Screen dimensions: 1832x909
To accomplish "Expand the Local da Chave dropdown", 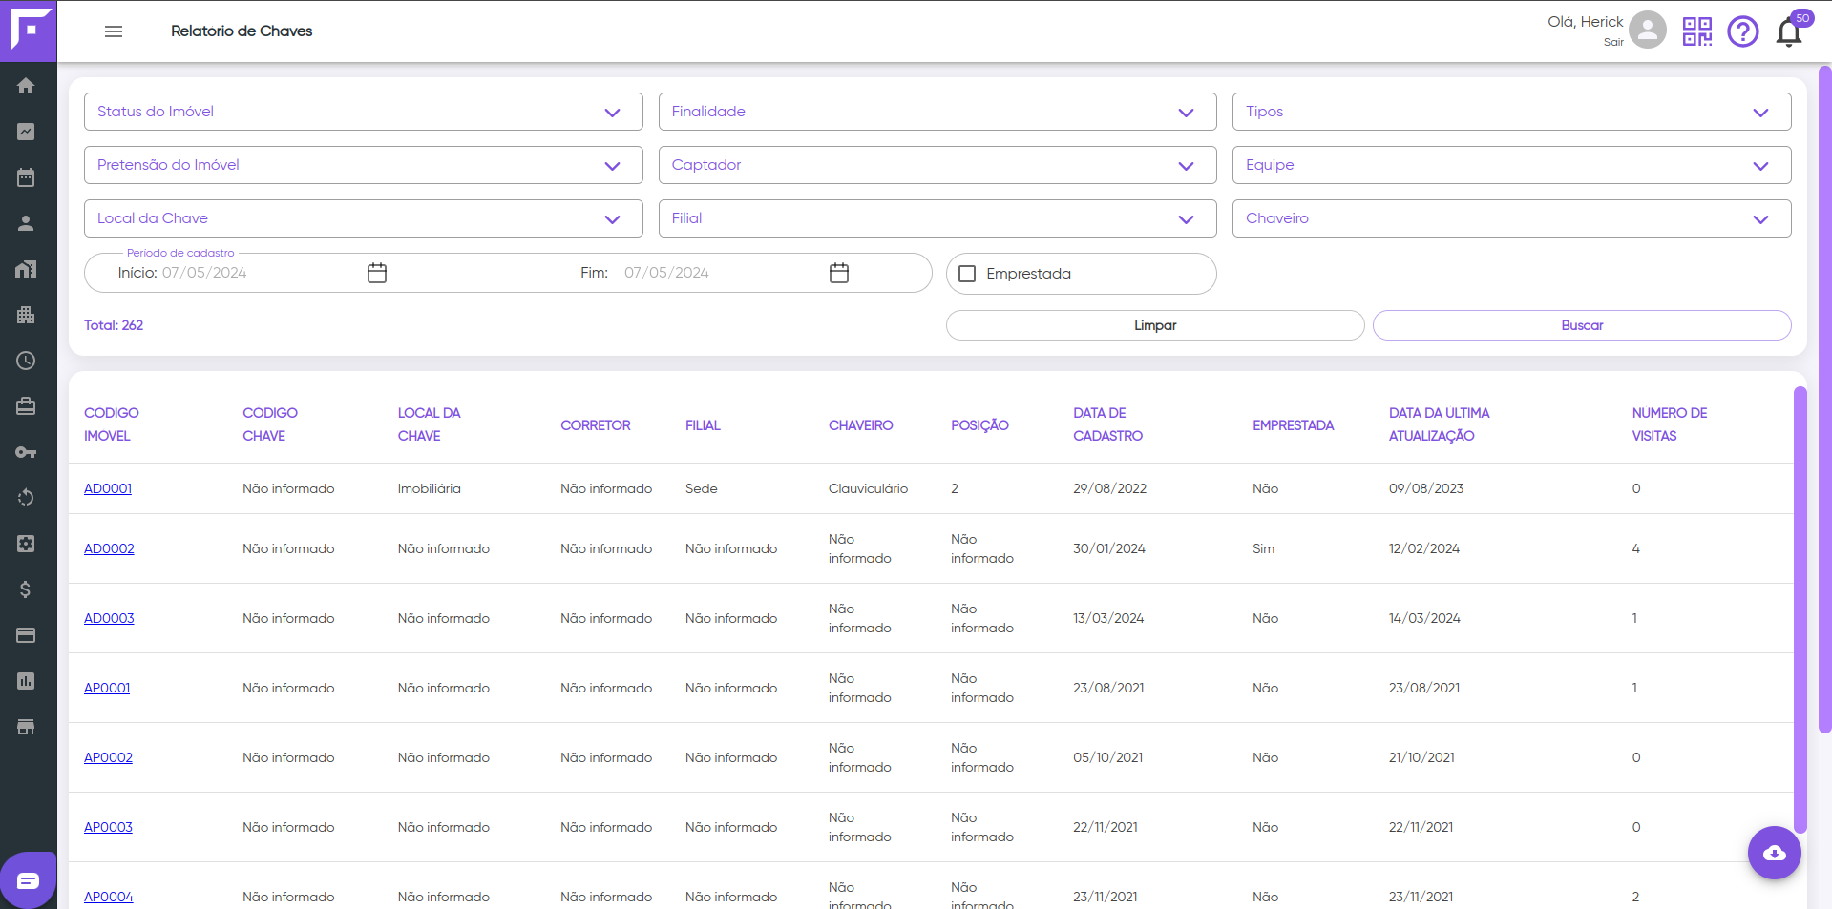I will coord(364,218).
